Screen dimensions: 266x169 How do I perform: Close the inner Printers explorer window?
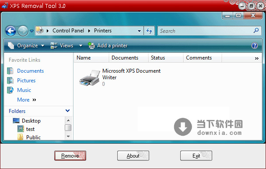coord(253,16)
